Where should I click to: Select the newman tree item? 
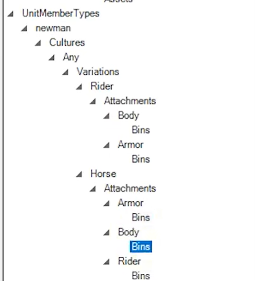click(53, 28)
